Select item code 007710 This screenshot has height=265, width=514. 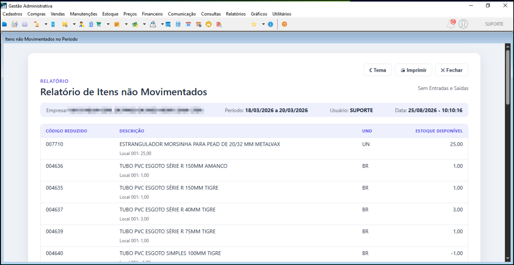click(55, 144)
